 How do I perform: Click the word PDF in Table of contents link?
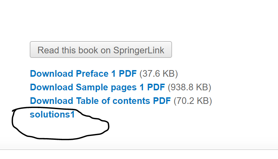click(x=162, y=101)
